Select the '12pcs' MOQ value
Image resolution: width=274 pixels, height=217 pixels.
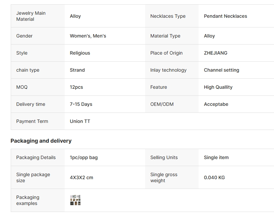tap(76, 87)
